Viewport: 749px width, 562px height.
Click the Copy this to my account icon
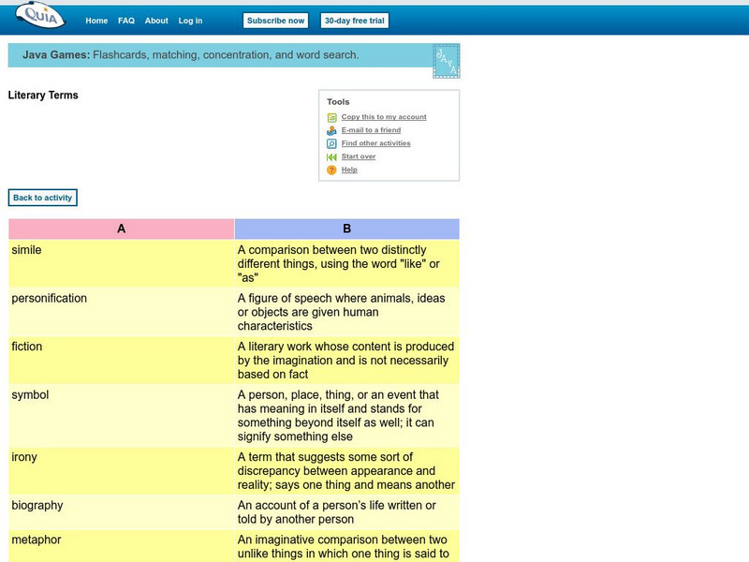[331, 118]
